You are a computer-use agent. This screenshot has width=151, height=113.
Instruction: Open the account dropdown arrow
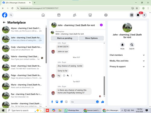coord(144,15)
